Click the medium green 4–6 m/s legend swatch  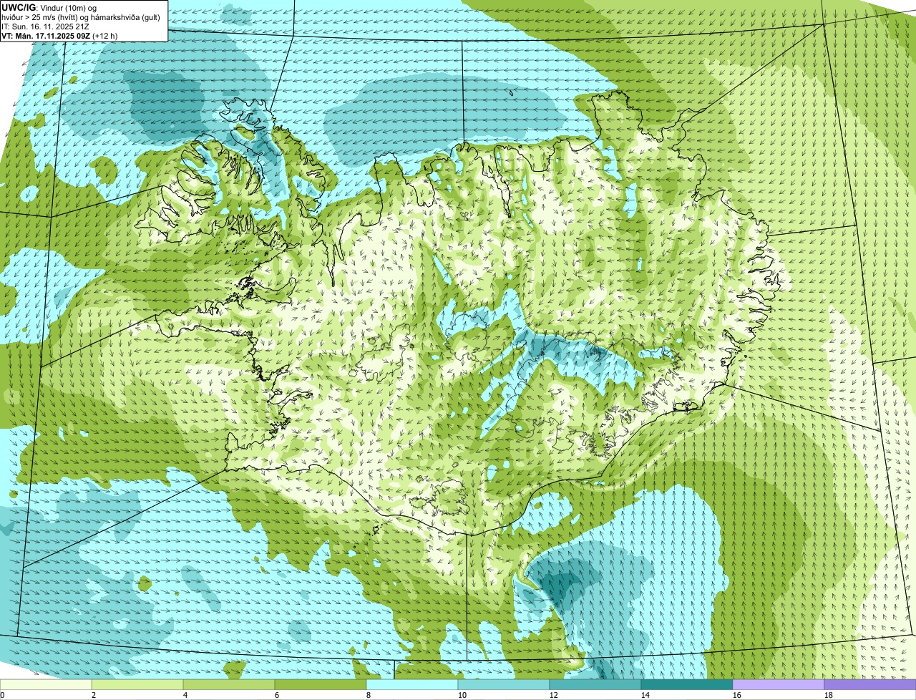coord(229,685)
